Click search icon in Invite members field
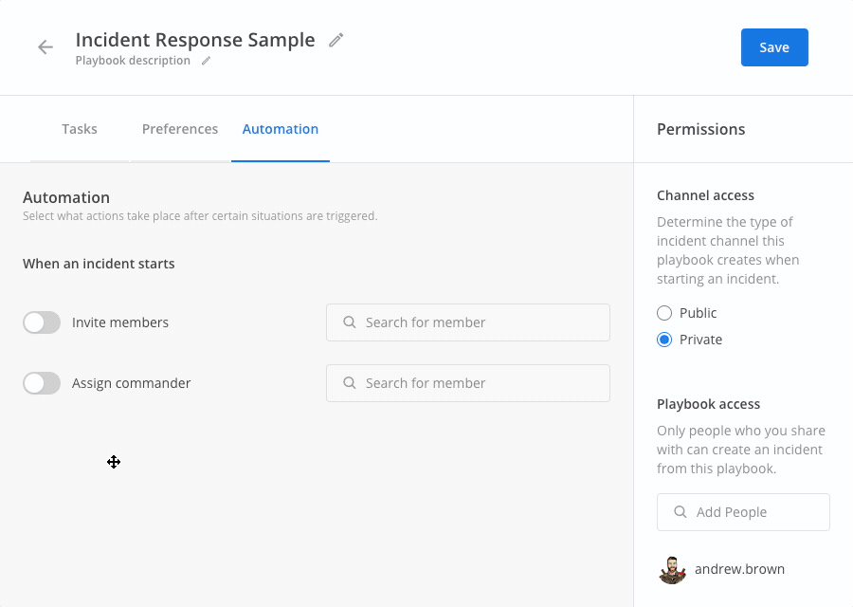Viewport: 853px width, 607px height. pyautogui.click(x=350, y=322)
